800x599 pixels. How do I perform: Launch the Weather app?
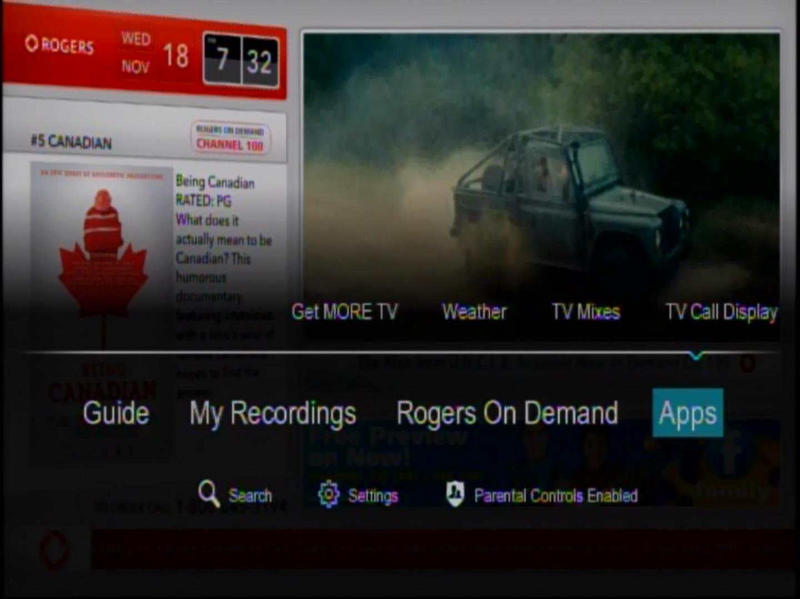tap(474, 312)
